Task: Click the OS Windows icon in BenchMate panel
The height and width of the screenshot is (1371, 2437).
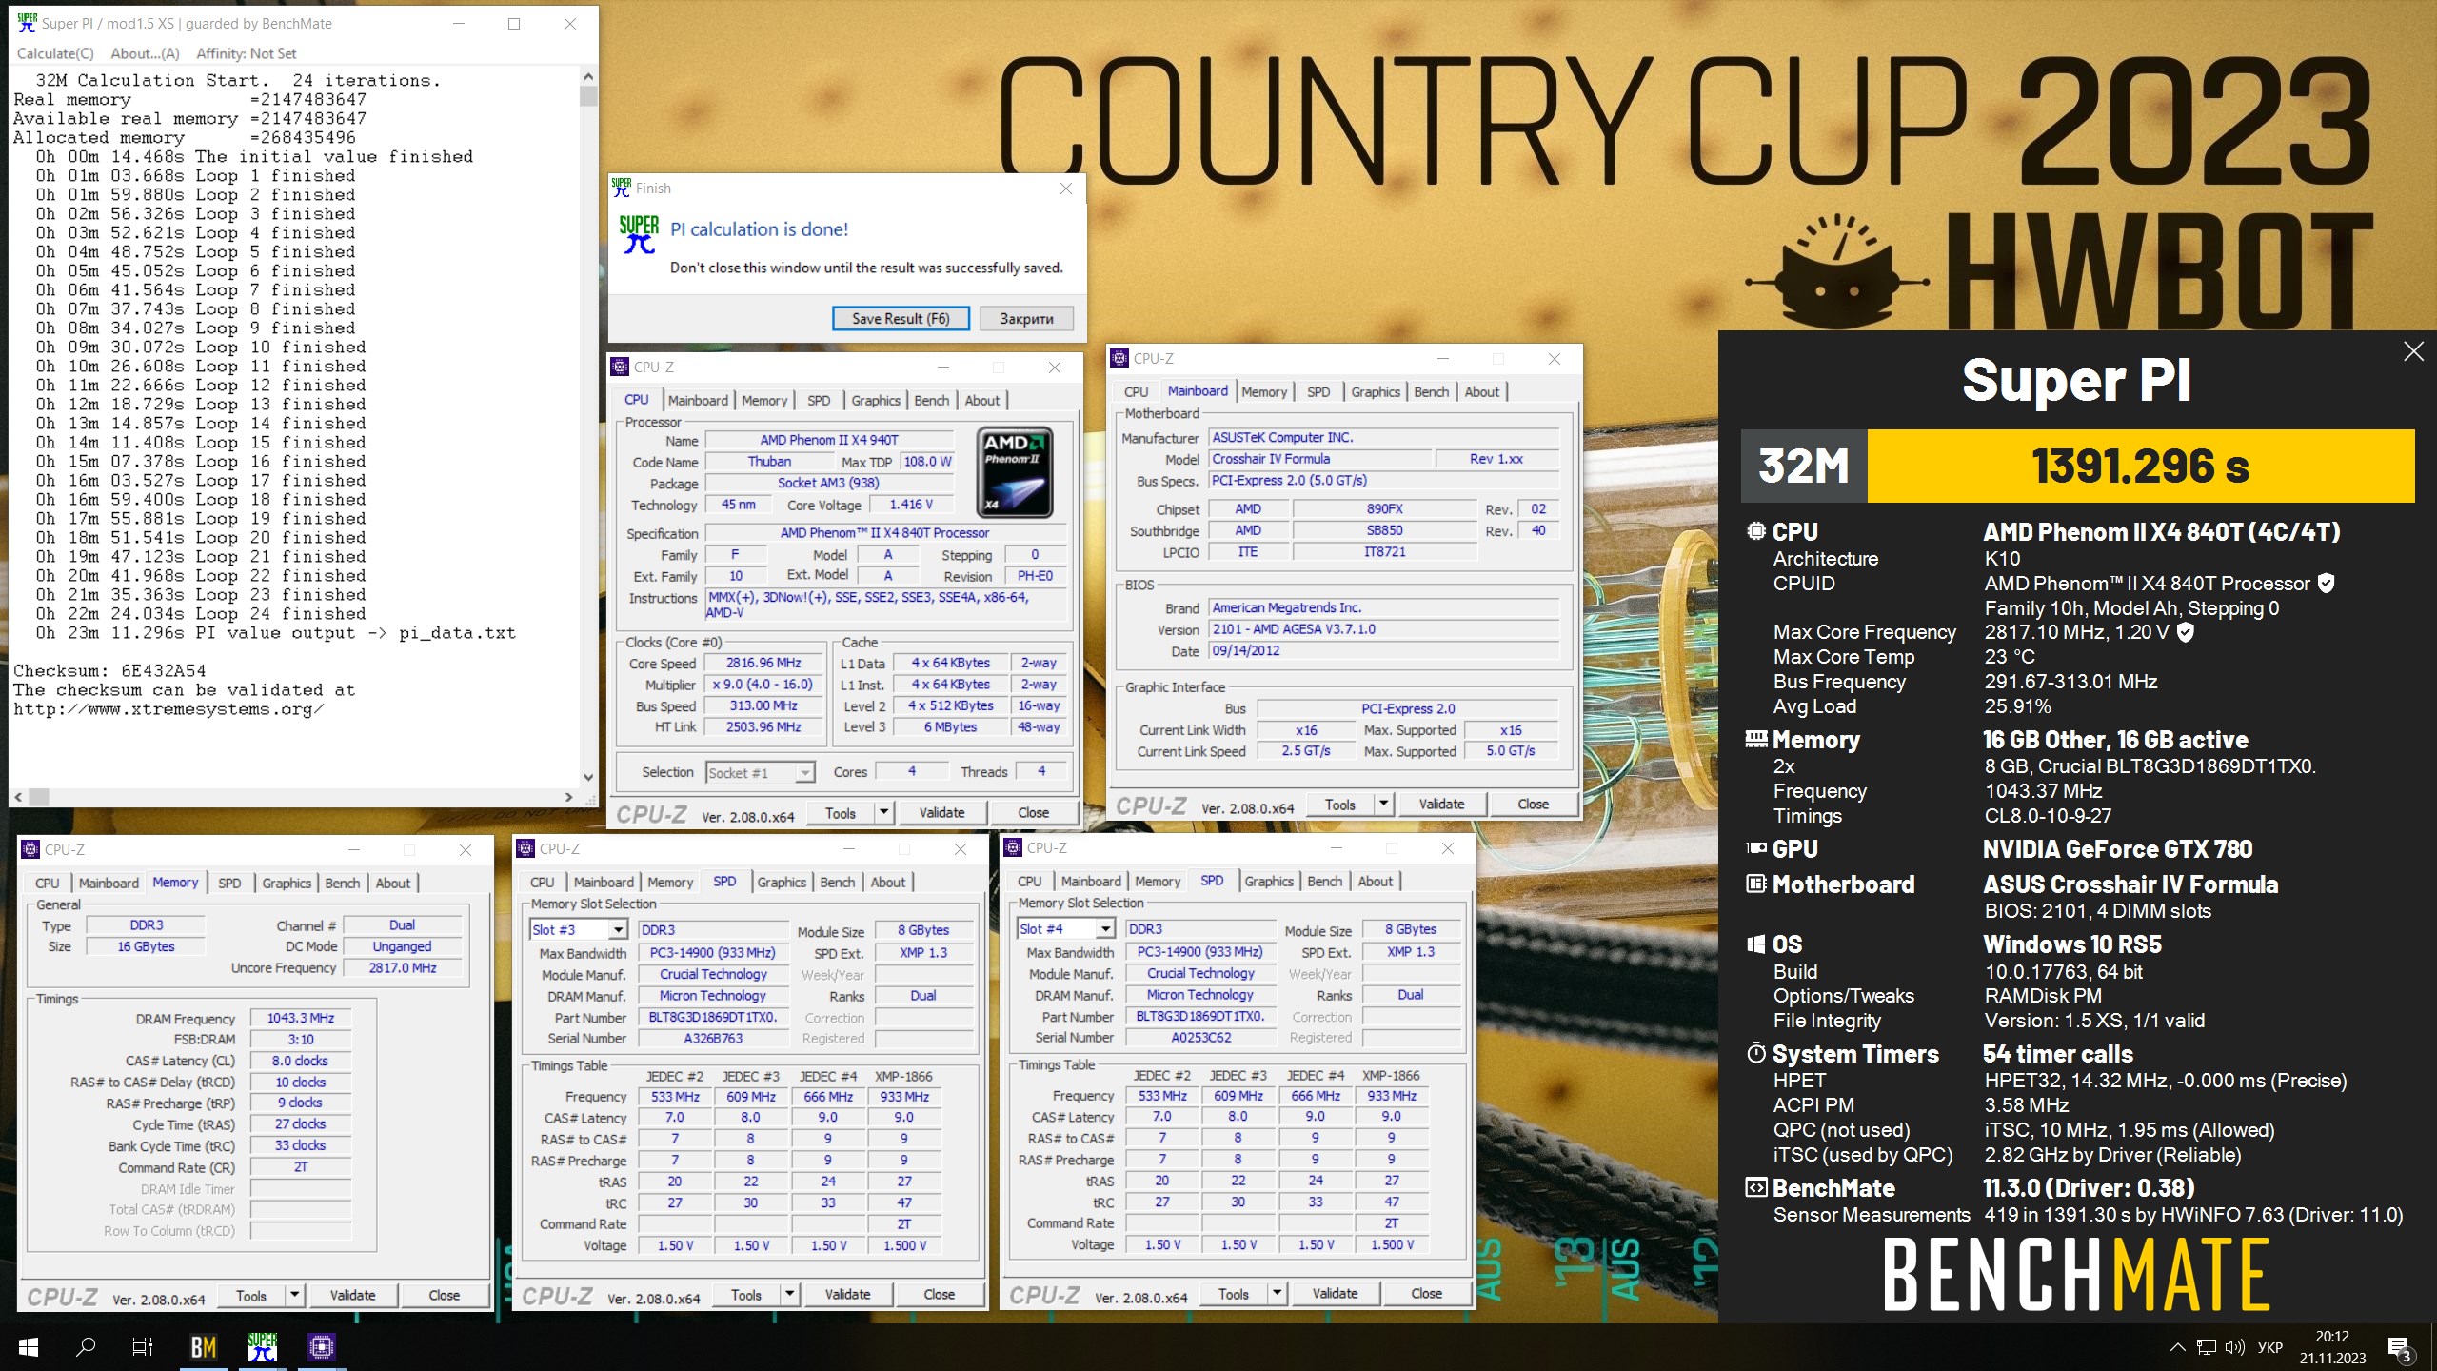Action: point(1756,944)
